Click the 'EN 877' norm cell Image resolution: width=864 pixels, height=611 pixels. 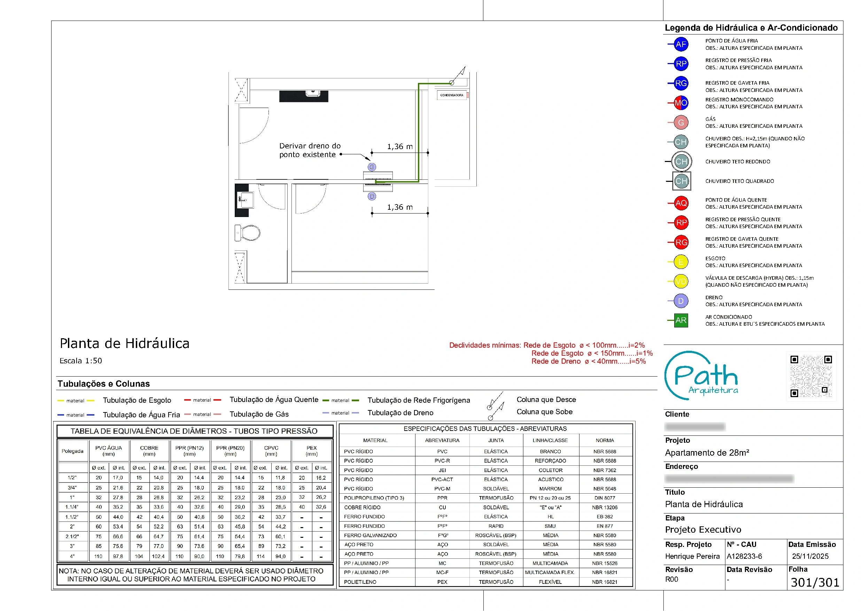[x=605, y=526]
